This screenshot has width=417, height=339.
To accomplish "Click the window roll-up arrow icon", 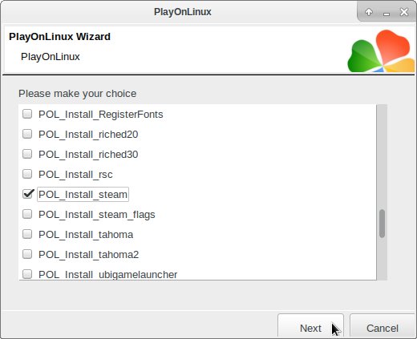I will pos(369,12).
